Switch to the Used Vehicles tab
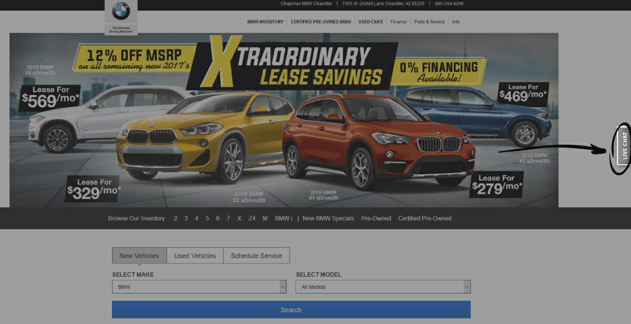Screen dimensions: 631x324 [195, 256]
